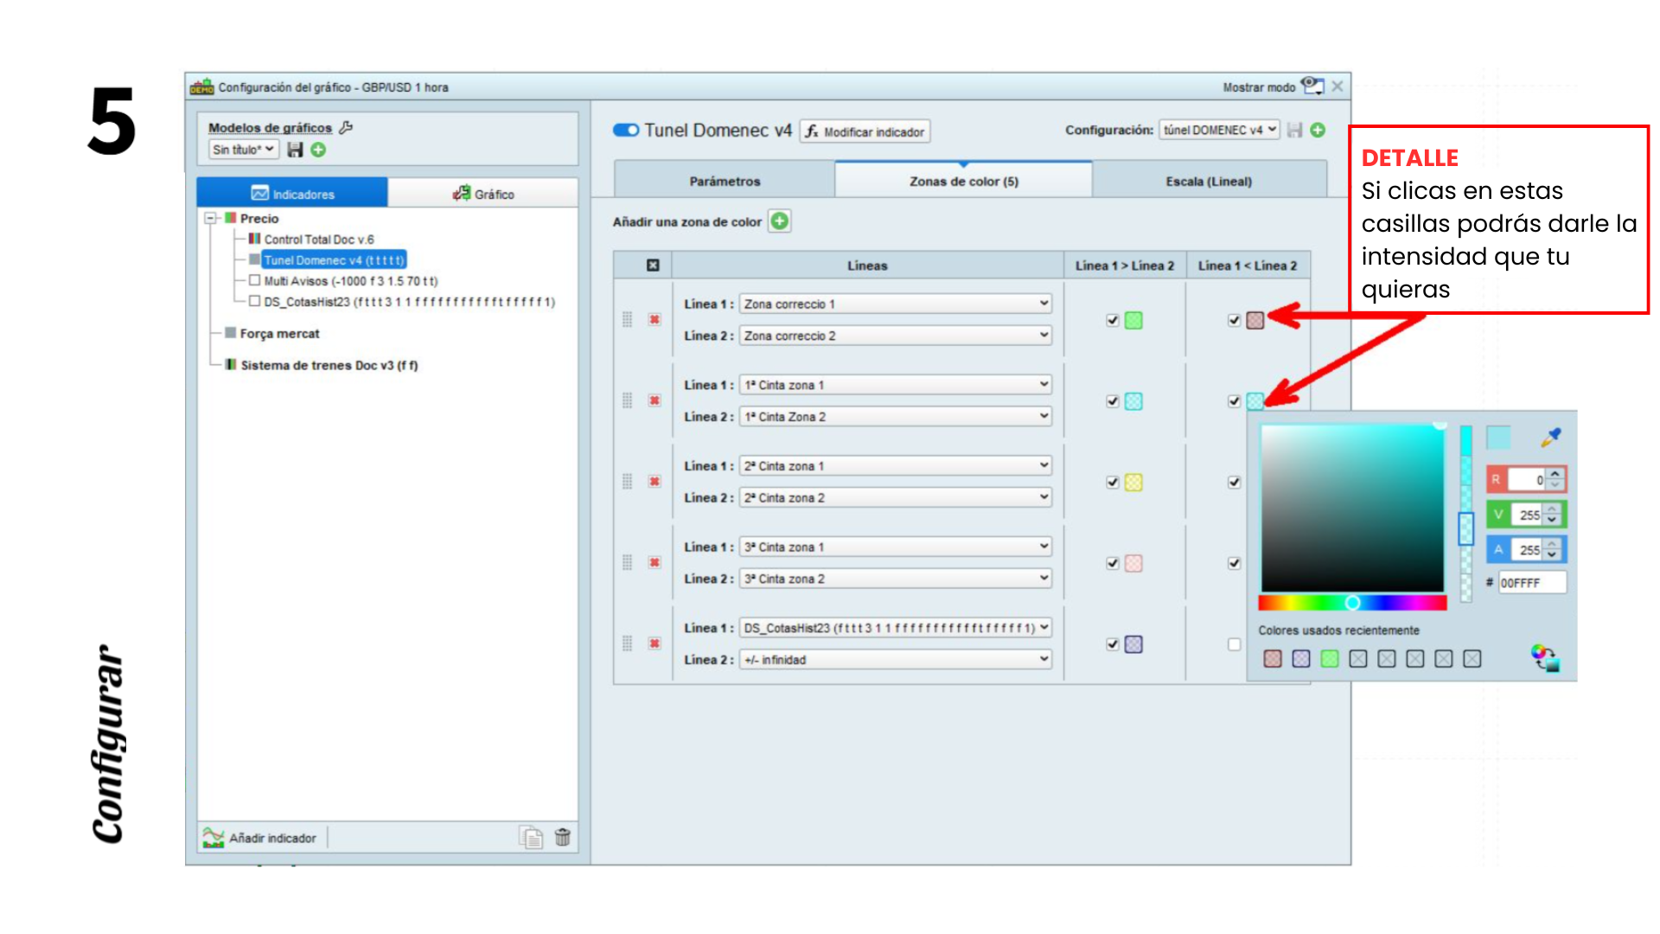
Task: Check the Multi Avisos indicator checkbox
Action: tap(254, 280)
